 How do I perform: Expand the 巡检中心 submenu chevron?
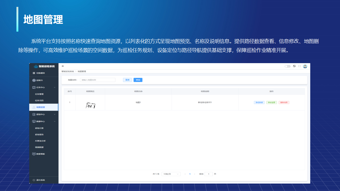(54, 114)
